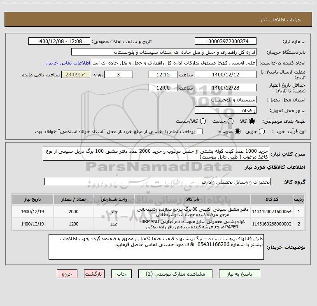Image resolution: width=317 pixels, height=306 pixels.
Task: Click the تعداد / مقدار column header
Action: (x=73, y=199)
